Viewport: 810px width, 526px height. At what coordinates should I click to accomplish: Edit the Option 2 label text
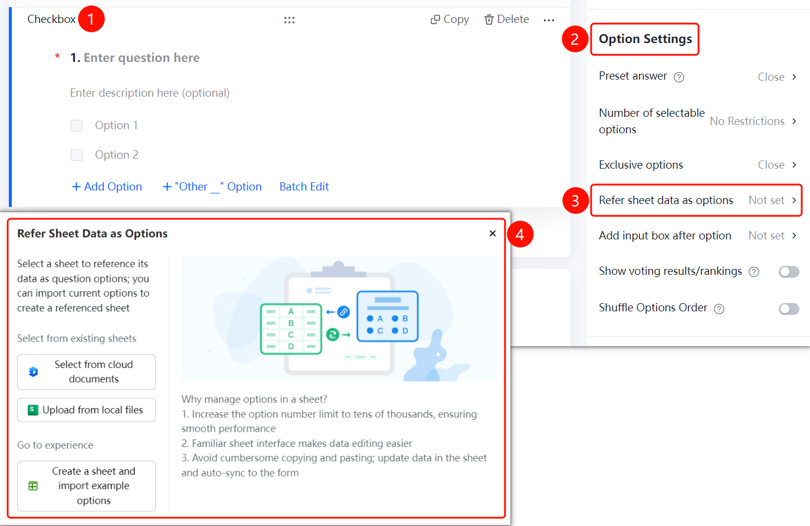point(117,155)
